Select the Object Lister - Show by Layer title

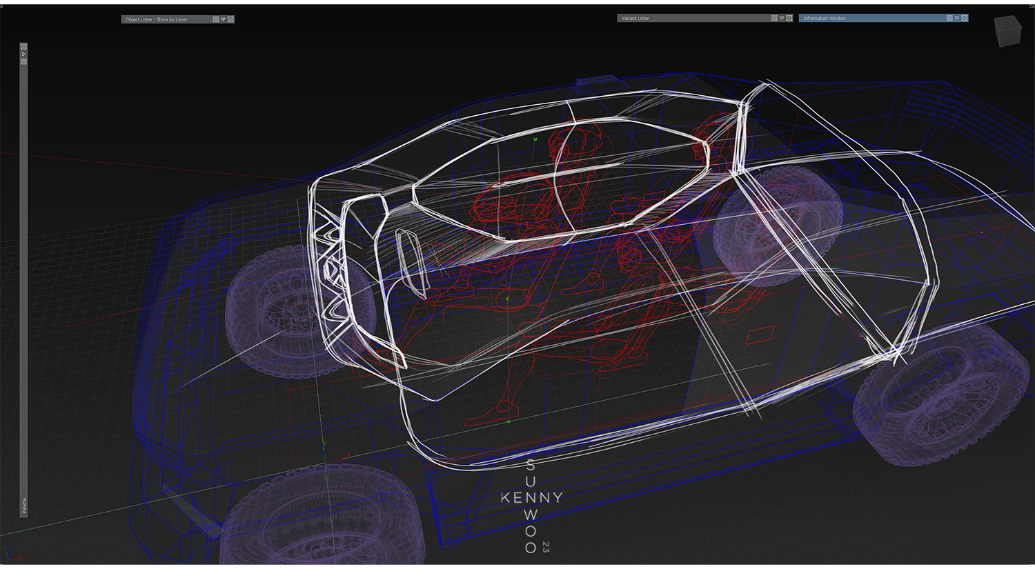(157, 19)
